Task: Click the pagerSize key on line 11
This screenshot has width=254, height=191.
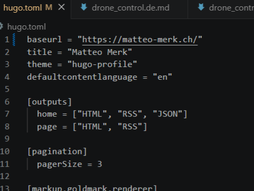Action: (x=59, y=164)
